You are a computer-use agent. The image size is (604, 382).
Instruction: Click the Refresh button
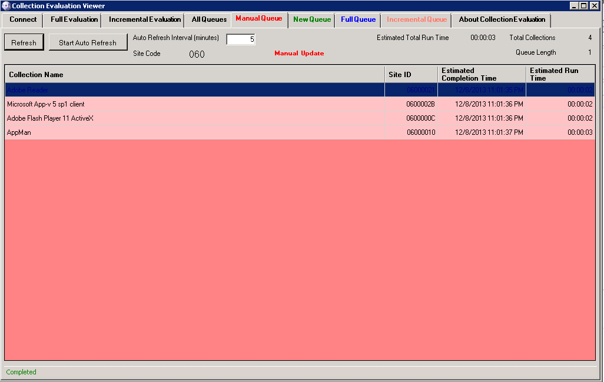tap(24, 42)
